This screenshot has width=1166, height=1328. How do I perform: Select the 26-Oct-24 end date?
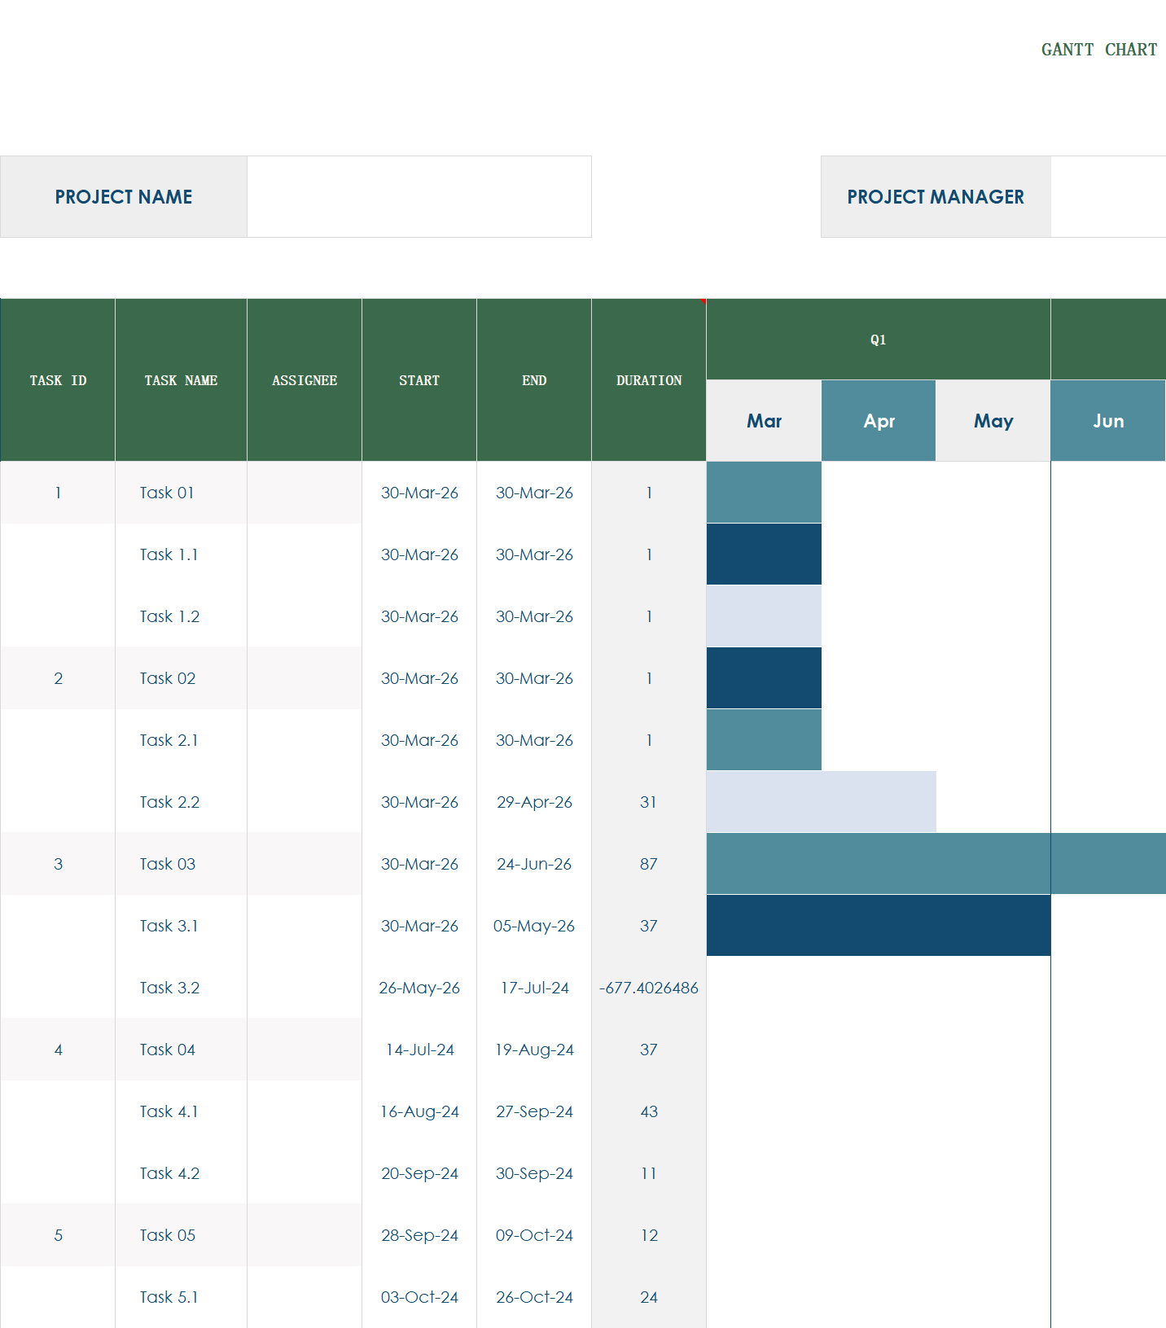point(534,1297)
